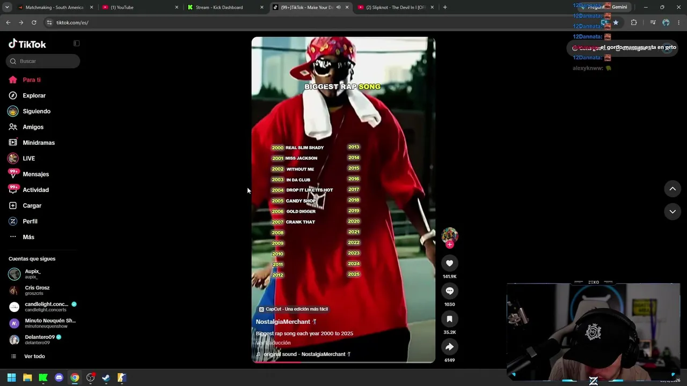This screenshot has width=687, height=386.
Task: Go forward in browser history
Action: (21, 23)
